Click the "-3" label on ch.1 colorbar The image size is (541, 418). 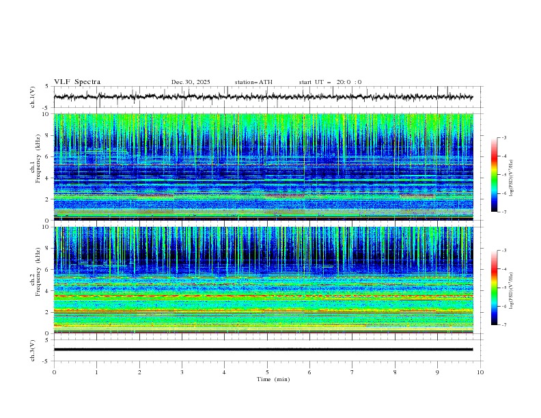(504, 137)
